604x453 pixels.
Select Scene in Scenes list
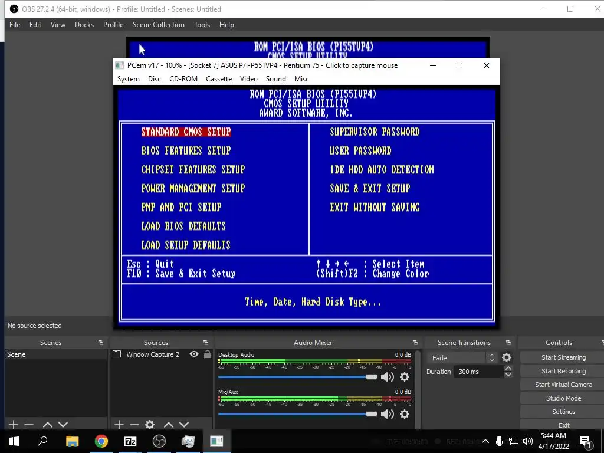(x=56, y=354)
